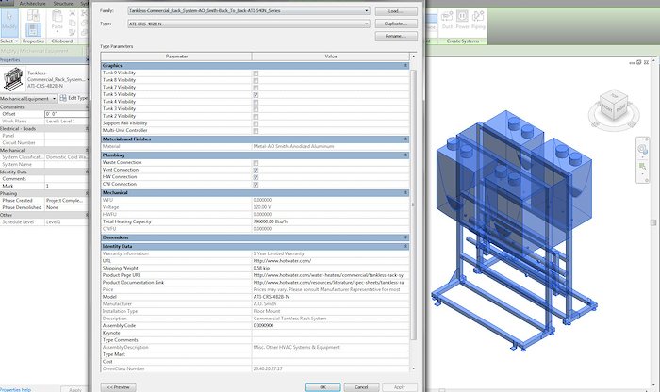Toggle Tank 7 Visibility checkbox
Viewport: 660px width, 392px height.
(x=256, y=88)
